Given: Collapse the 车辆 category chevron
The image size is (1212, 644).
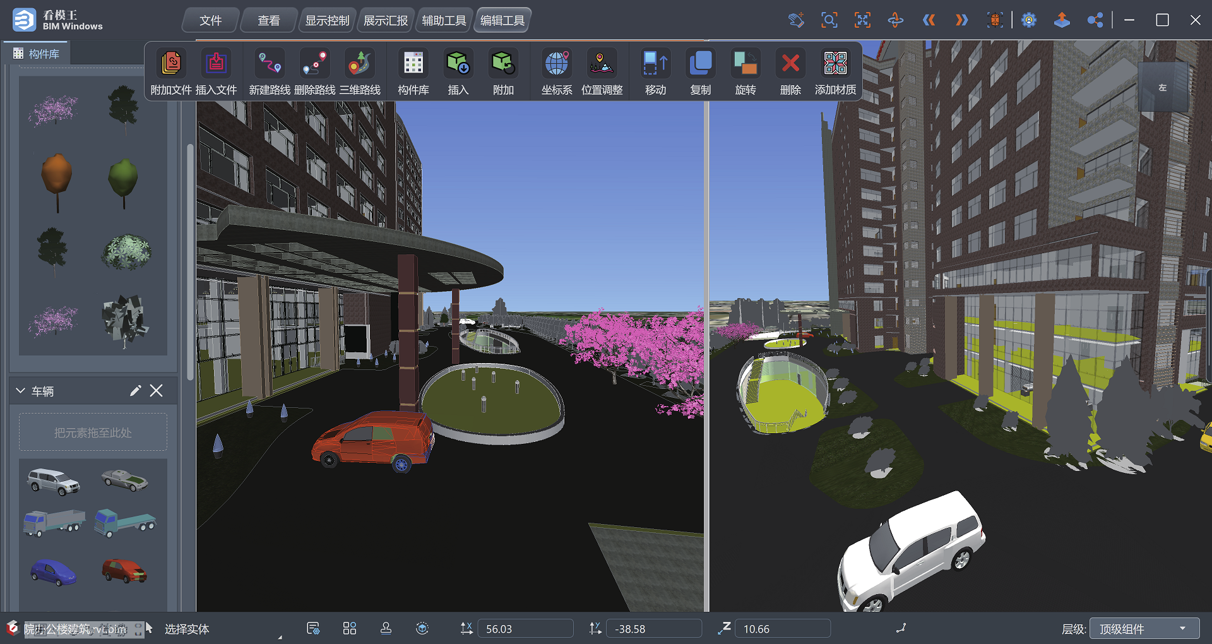Looking at the screenshot, I should [20, 391].
